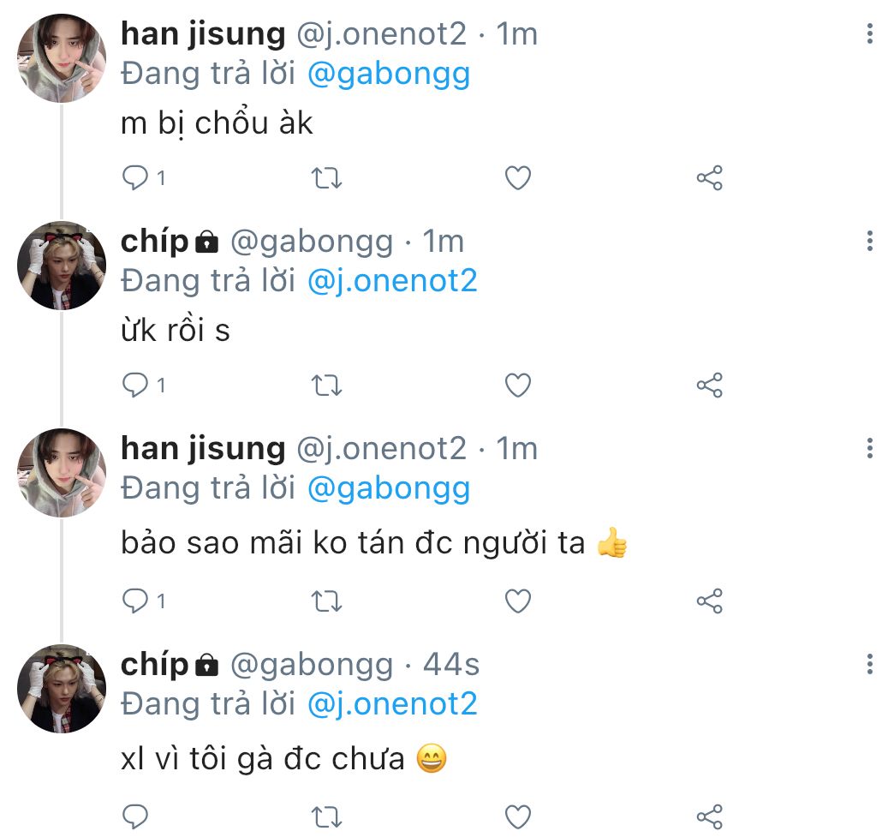Reply to the "ừk rồi s" tweet

pos(135,386)
